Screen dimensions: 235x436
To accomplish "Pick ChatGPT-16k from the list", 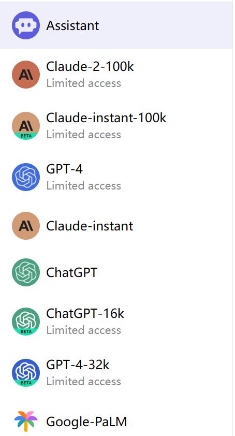I will coord(116,322).
